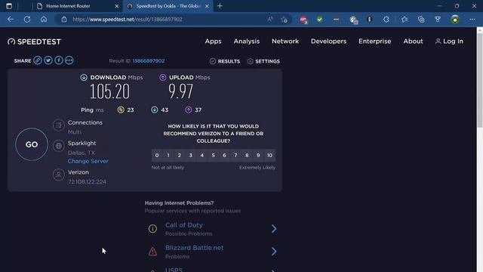Click Blizzard warning triangle icon
This screenshot has width=483, height=272.
pyautogui.click(x=152, y=252)
